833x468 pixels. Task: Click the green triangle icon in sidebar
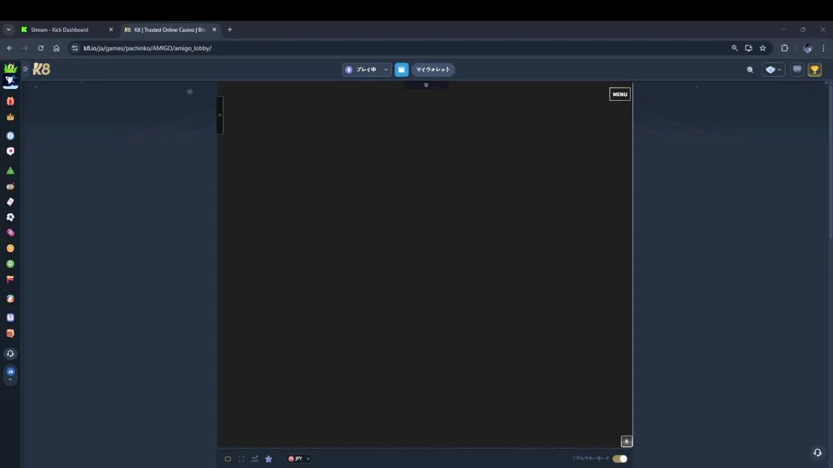pyautogui.click(x=10, y=170)
